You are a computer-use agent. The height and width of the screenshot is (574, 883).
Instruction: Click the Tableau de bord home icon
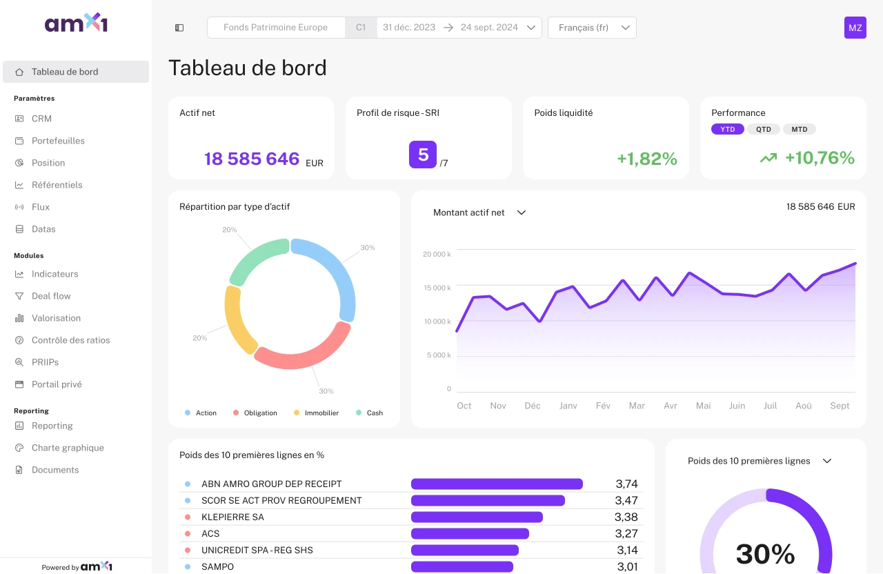point(19,72)
